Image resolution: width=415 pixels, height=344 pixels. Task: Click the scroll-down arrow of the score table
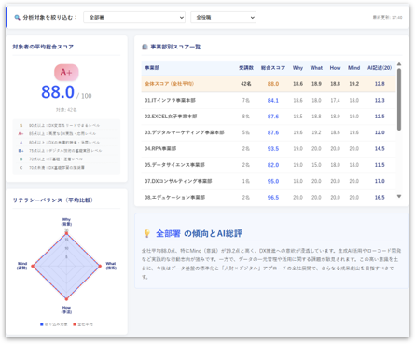click(x=399, y=196)
